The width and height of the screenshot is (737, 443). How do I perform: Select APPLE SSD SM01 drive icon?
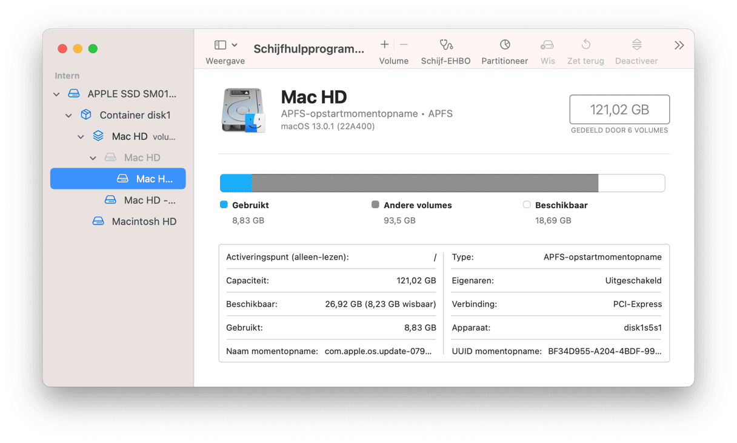coord(74,94)
